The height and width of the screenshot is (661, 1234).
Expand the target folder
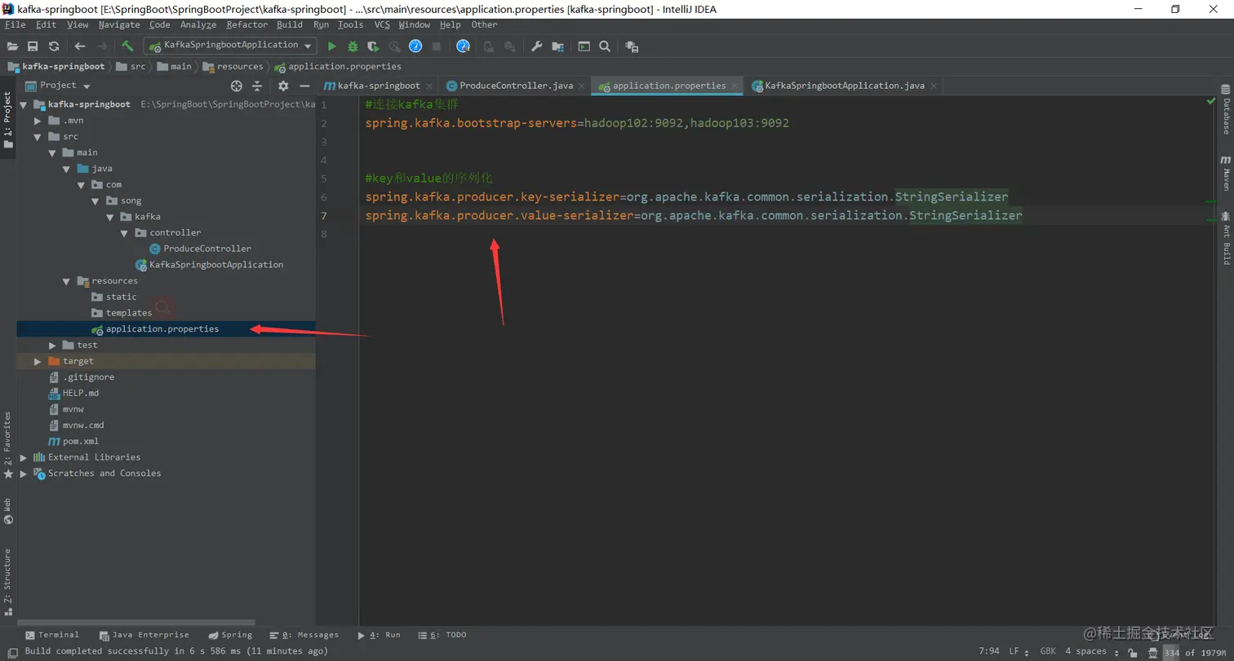pyautogui.click(x=38, y=361)
